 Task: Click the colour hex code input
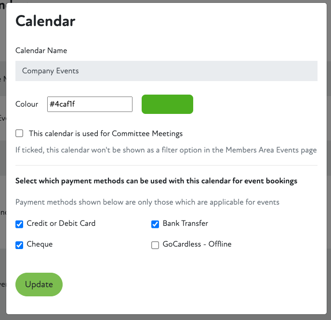click(90, 104)
